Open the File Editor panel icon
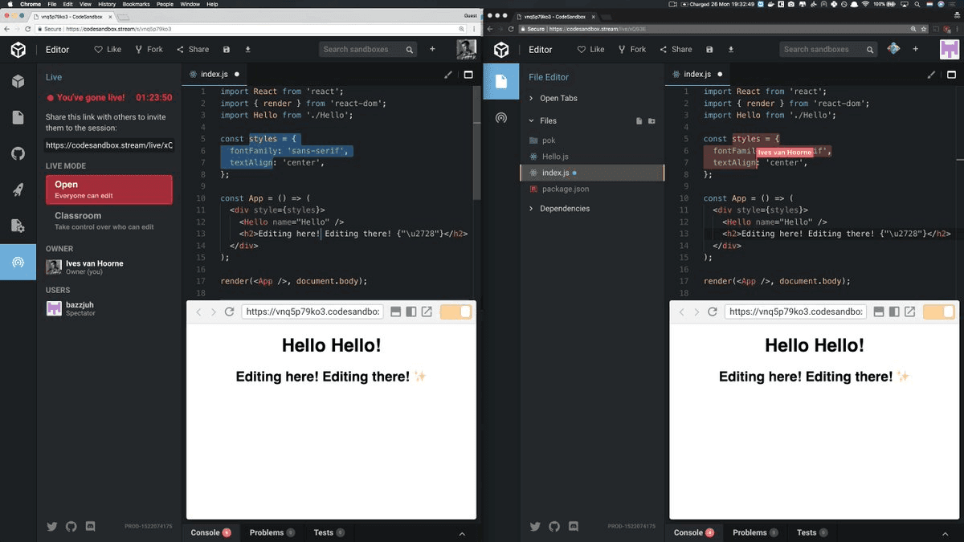Screen dimensions: 964x542 coord(501,81)
